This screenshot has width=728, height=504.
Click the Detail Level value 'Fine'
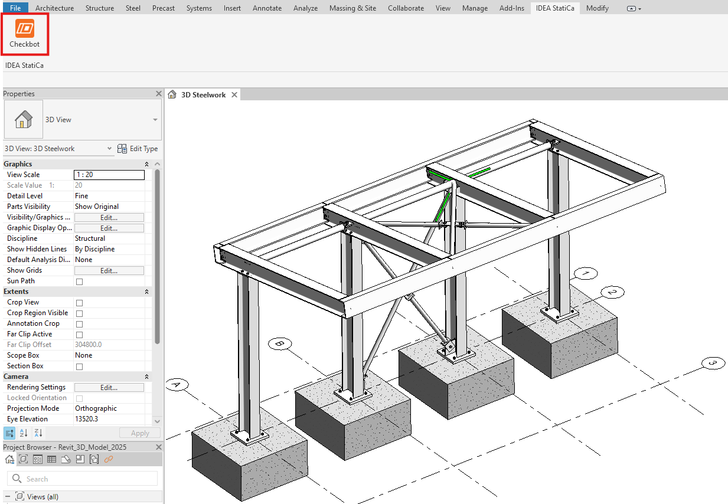tap(81, 196)
